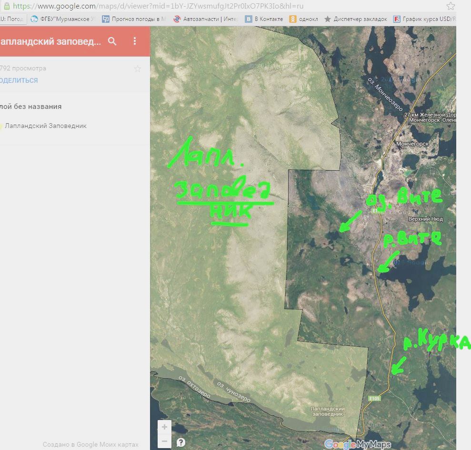Open the График курса USD bookmark
Image resolution: width=471 pixels, height=450 pixels.
click(424, 20)
